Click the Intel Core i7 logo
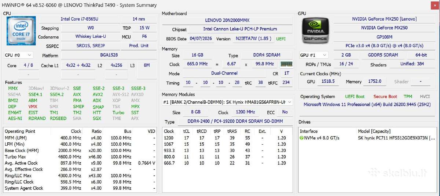 pyautogui.click(x=21, y=31)
